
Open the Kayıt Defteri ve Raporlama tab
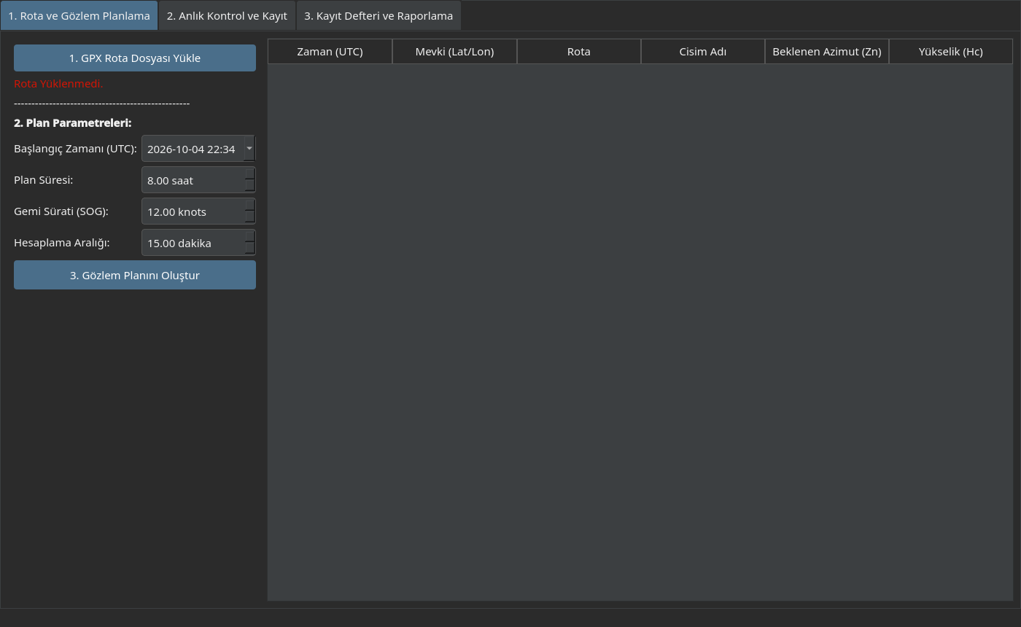(378, 15)
